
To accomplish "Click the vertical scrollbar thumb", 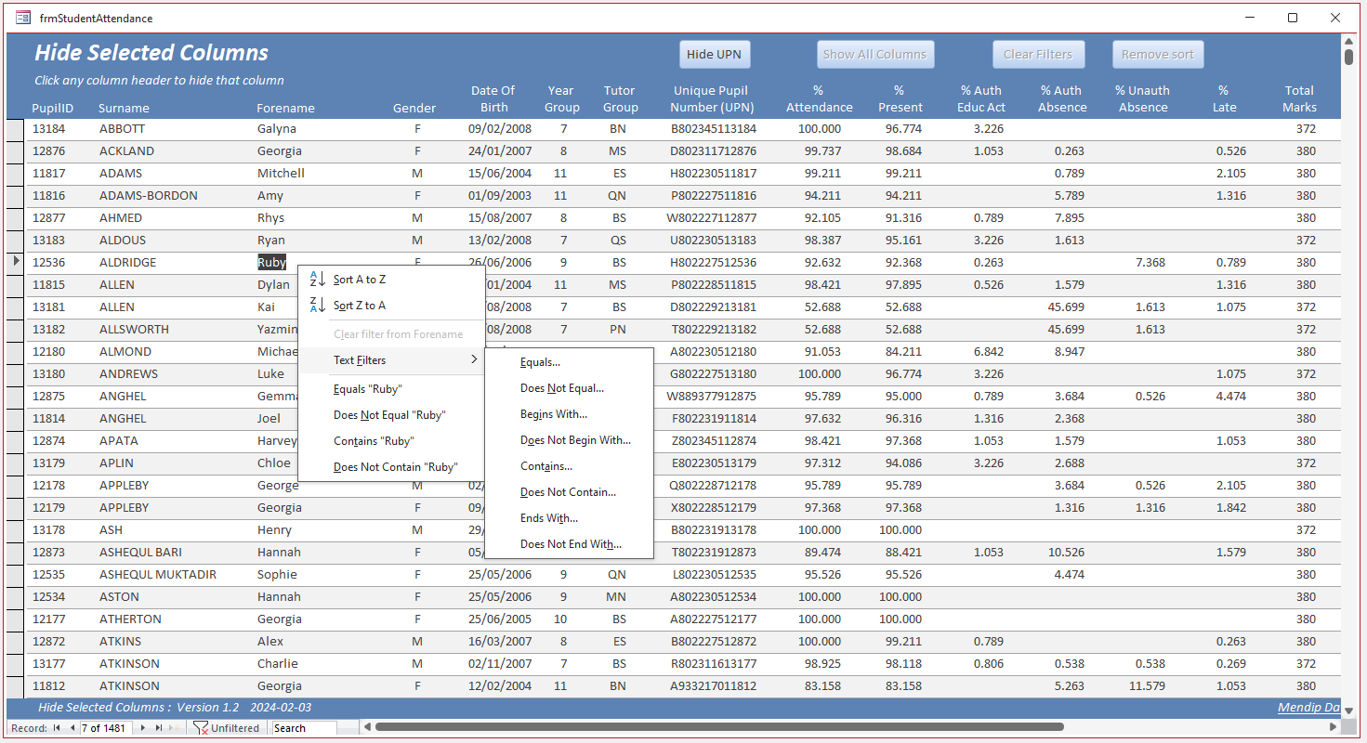I will pyautogui.click(x=1348, y=56).
